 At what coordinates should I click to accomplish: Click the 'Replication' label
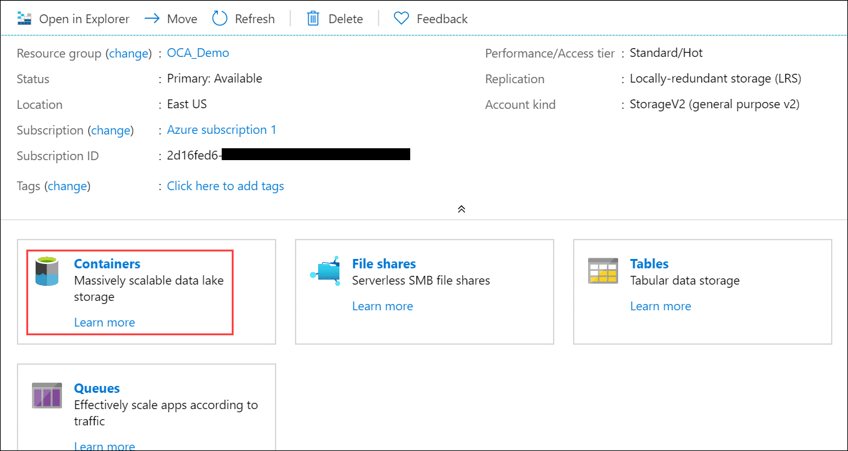point(515,79)
